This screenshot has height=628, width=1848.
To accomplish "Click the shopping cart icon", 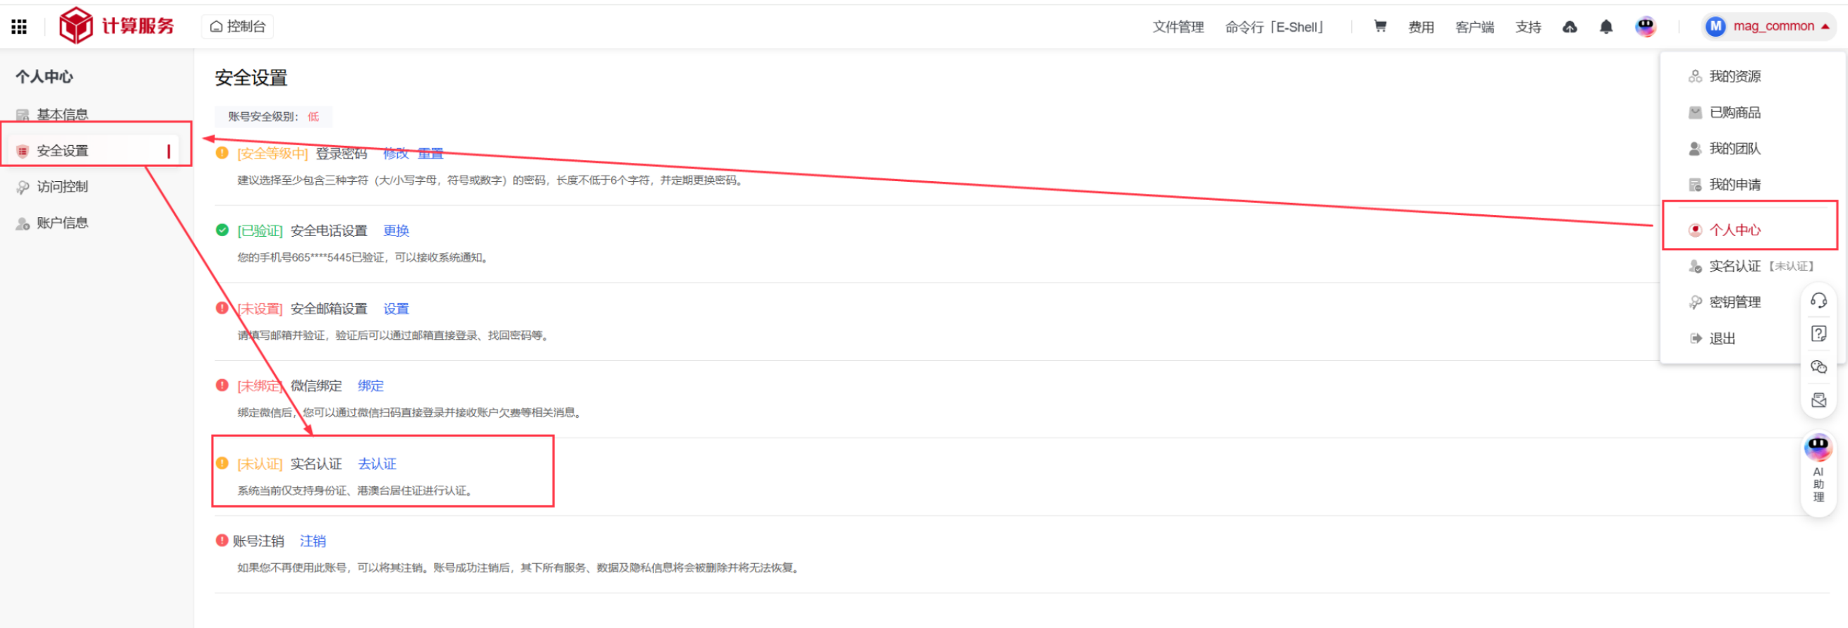I will click(1379, 27).
